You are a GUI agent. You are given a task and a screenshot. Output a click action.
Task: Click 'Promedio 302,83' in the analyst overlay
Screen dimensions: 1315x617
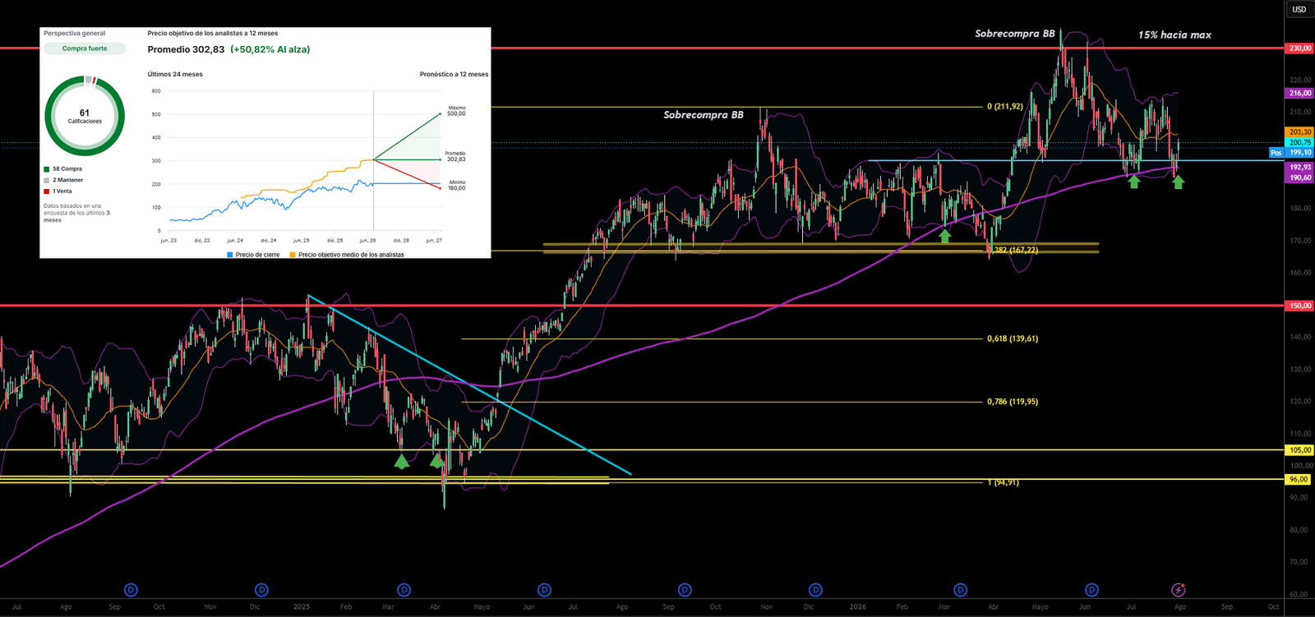point(186,49)
